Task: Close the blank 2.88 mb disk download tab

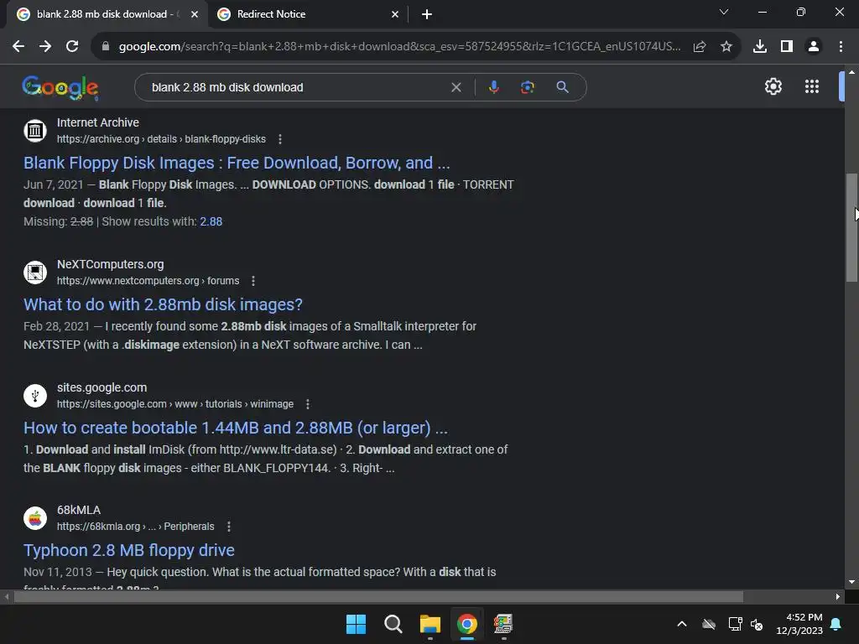Action: (195, 14)
